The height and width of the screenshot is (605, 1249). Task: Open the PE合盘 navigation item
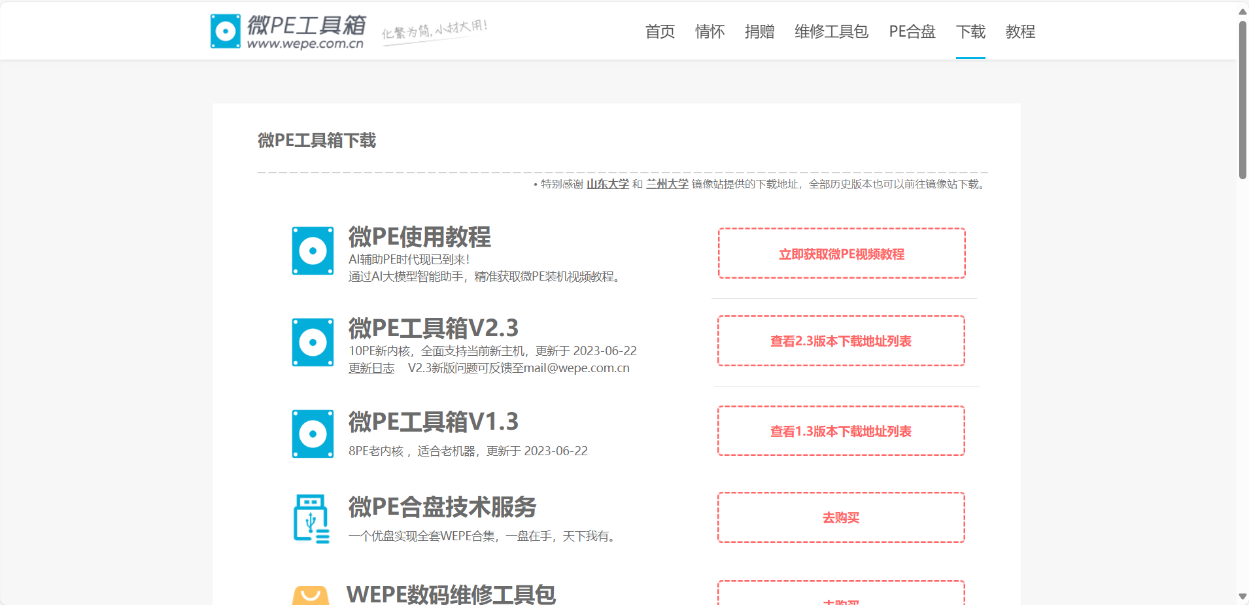pyautogui.click(x=912, y=31)
